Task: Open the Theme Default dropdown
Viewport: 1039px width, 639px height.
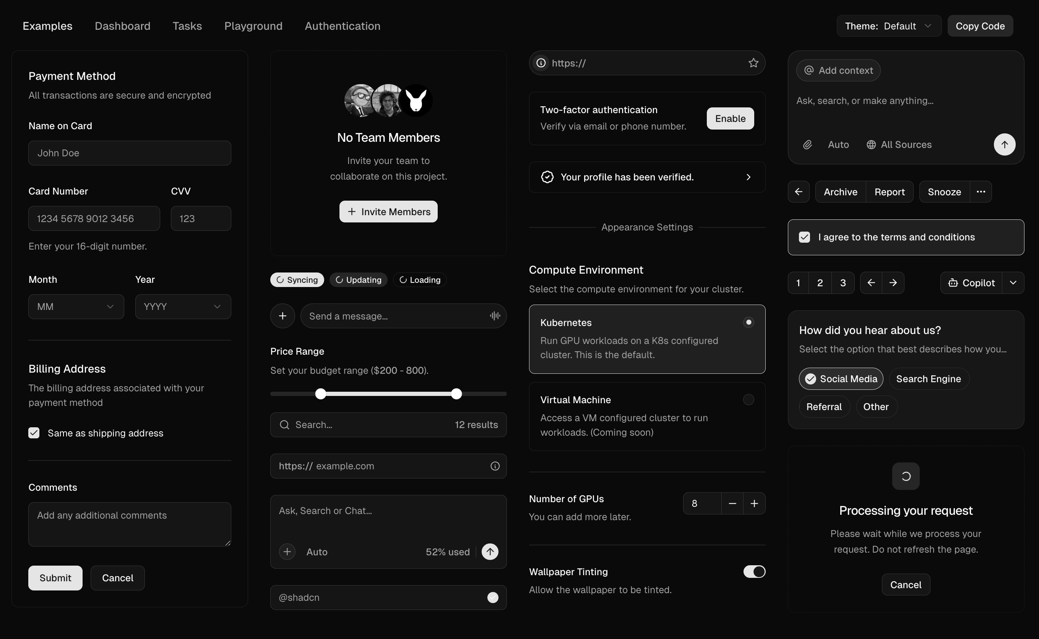Action: click(x=888, y=26)
